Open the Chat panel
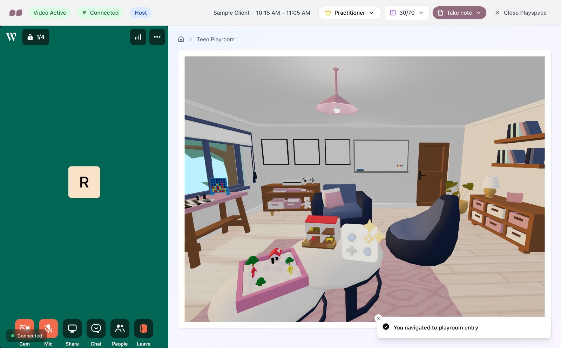 [96, 328]
